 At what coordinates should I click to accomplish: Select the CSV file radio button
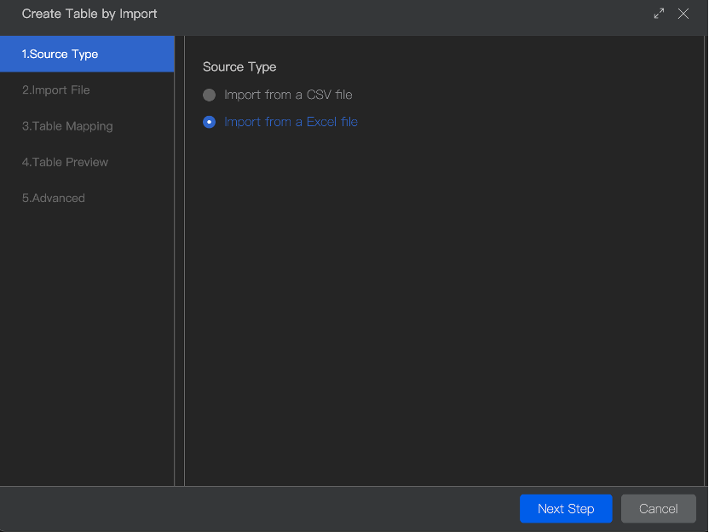(x=210, y=95)
